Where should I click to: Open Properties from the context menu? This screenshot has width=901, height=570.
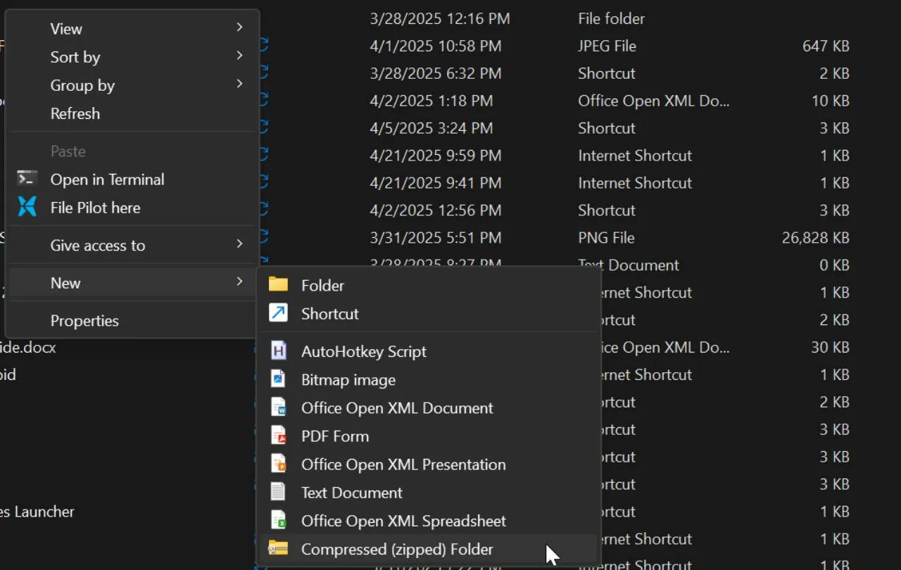pyautogui.click(x=84, y=320)
